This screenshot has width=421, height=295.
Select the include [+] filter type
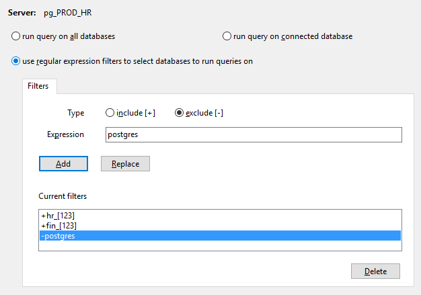pyautogui.click(x=110, y=113)
